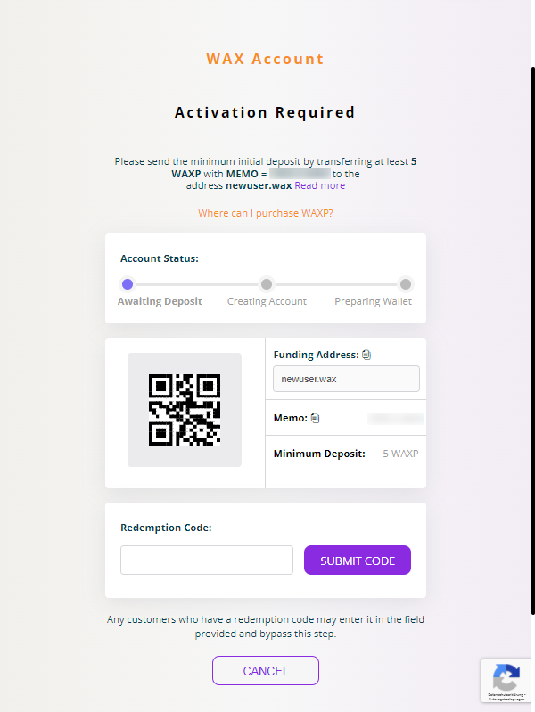535x712 pixels.
Task: Click the QR code image
Action: [x=185, y=410]
